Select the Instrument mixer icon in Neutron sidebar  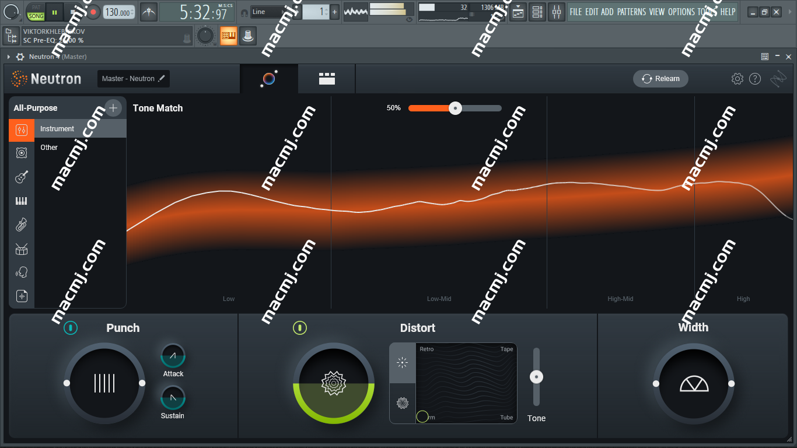coord(22,129)
